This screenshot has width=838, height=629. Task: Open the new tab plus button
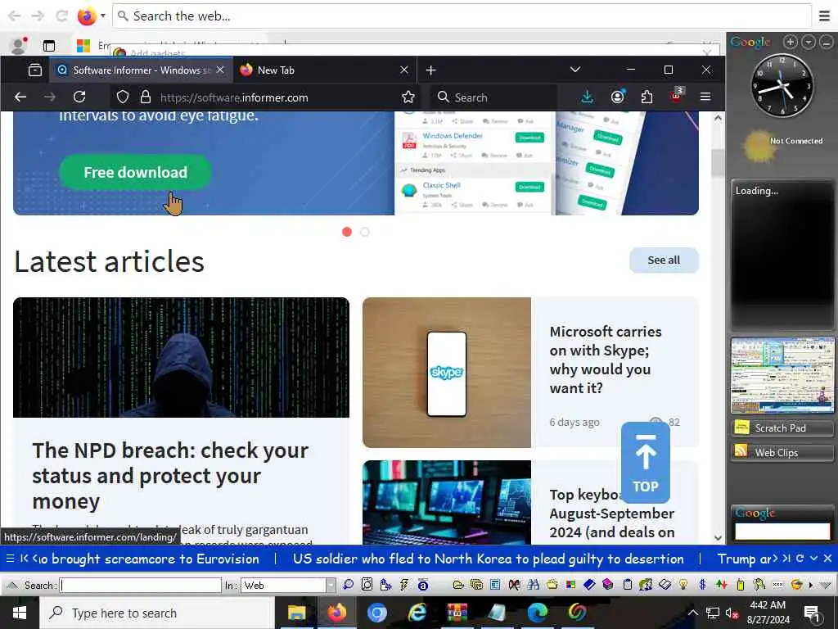pos(430,70)
